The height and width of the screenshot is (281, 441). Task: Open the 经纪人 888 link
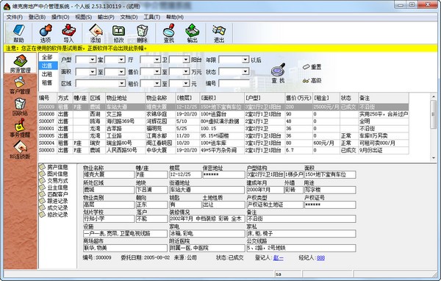pyautogui.click(x=320, y=257)
